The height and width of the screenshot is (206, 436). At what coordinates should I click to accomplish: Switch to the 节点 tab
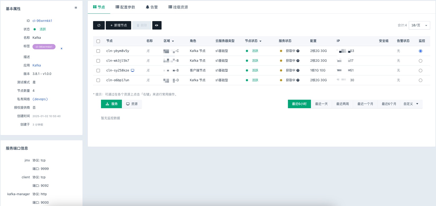click(99, 7)
